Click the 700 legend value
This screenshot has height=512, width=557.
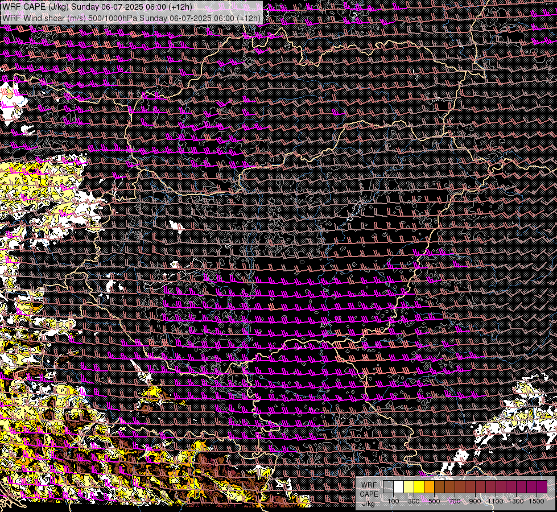pos(455,501)
